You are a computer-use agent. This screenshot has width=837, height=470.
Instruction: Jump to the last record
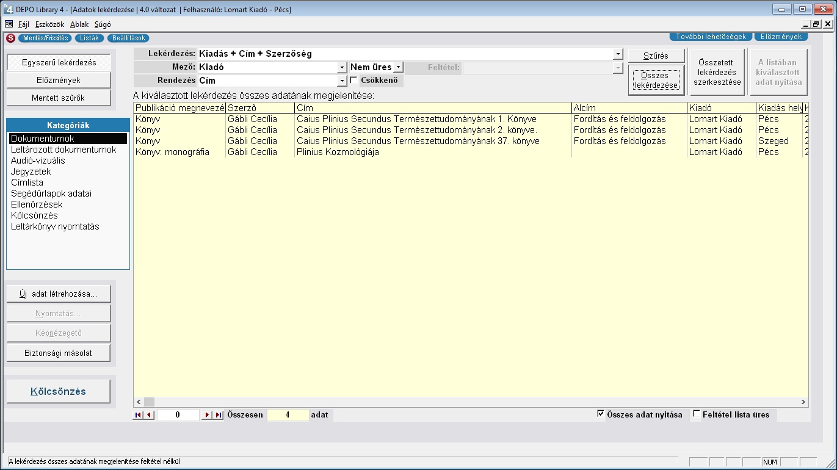coord(218,415)
